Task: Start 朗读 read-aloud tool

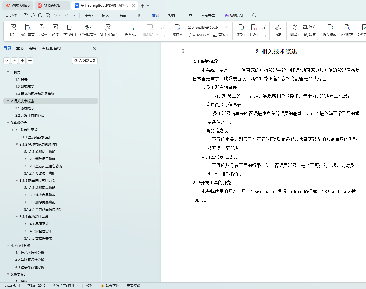Action: tap(55, 30)
